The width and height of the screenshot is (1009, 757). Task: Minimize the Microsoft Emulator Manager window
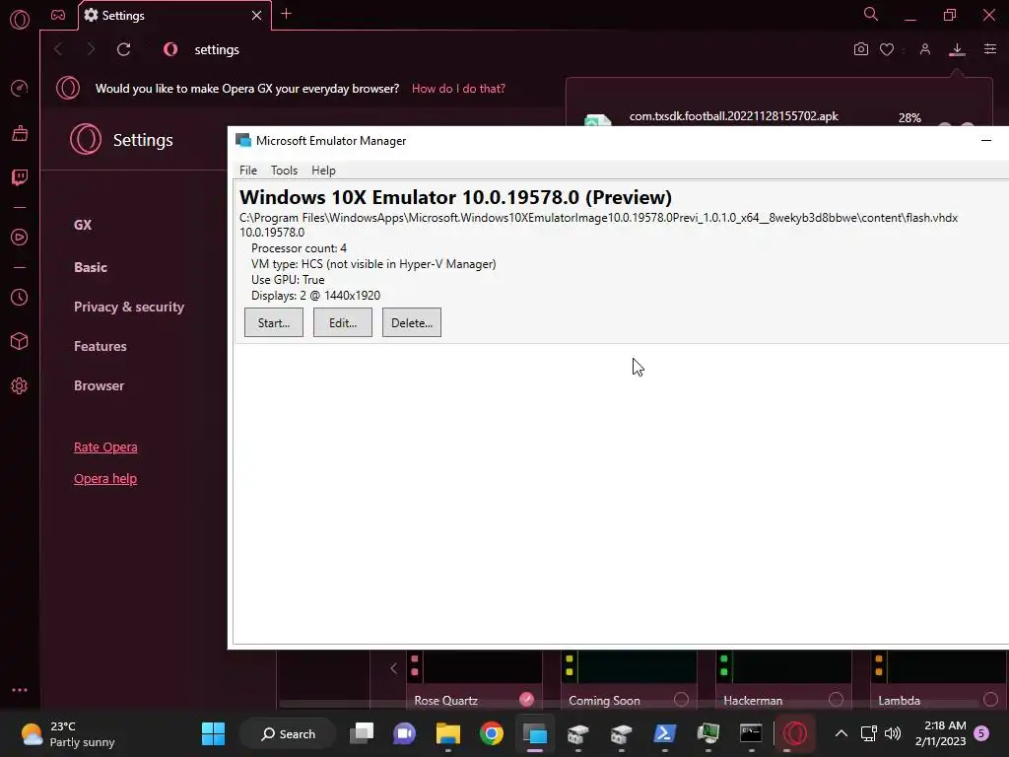coord(985,140)
